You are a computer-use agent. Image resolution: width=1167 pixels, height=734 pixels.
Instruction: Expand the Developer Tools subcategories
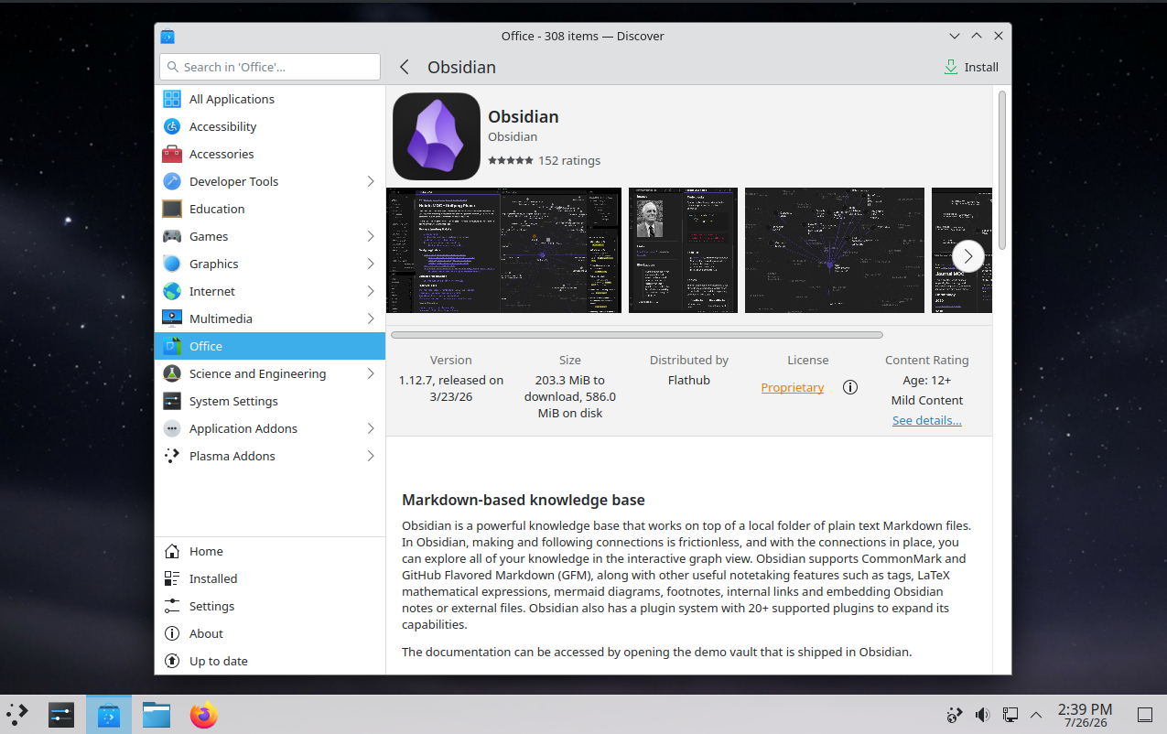[371, 181]
